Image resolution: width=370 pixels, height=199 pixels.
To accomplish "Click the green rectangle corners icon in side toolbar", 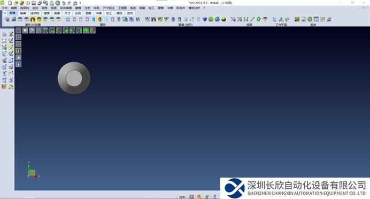I will (x=4, y=41).
